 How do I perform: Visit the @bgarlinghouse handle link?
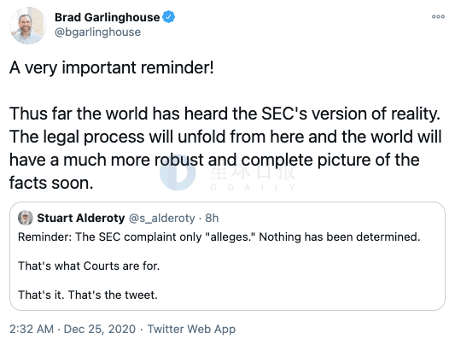(x=97, y=32)
